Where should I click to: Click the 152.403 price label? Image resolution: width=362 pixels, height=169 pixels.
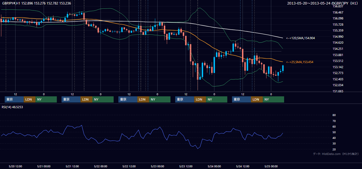(338, 79)
